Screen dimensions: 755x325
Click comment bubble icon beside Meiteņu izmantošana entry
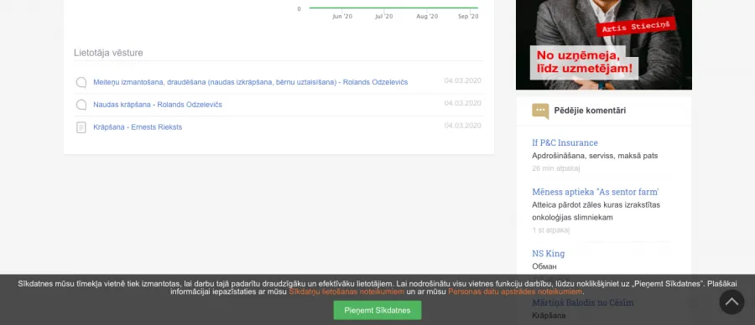click(x=81, y=82)
